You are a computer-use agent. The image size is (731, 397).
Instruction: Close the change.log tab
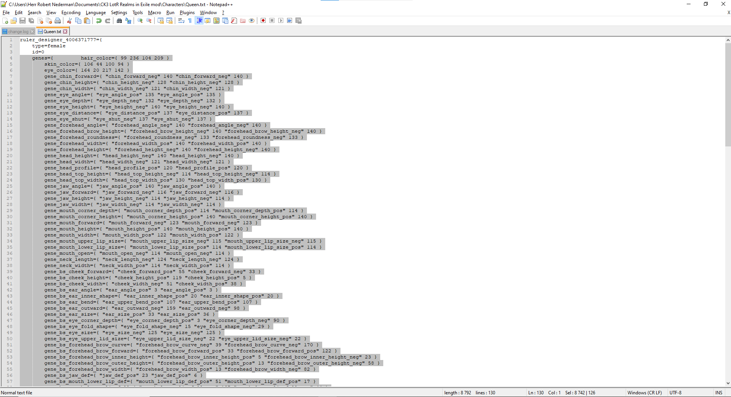point(32,32)
